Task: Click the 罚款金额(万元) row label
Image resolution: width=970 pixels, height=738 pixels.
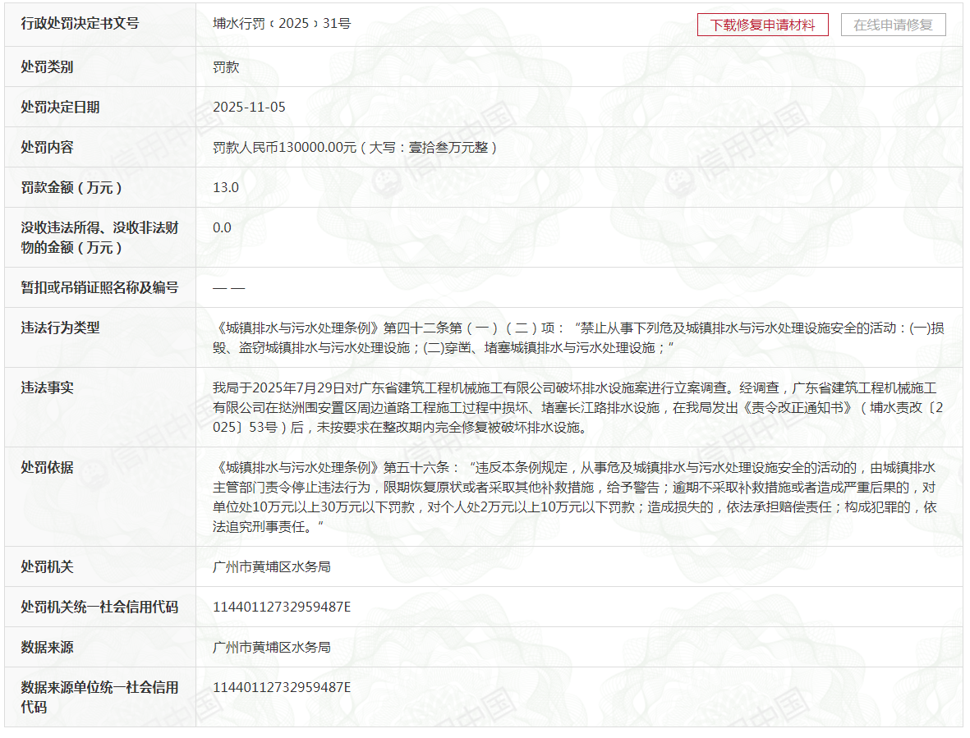Action: 71,188
